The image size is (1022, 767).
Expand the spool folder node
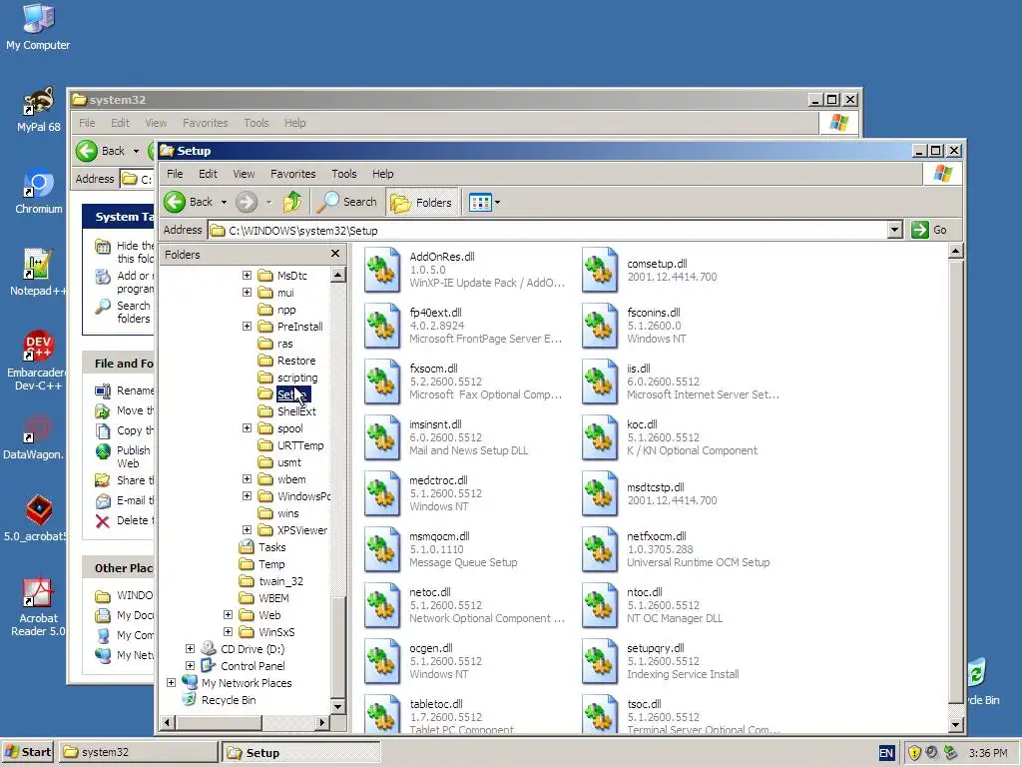pos(248,428)
